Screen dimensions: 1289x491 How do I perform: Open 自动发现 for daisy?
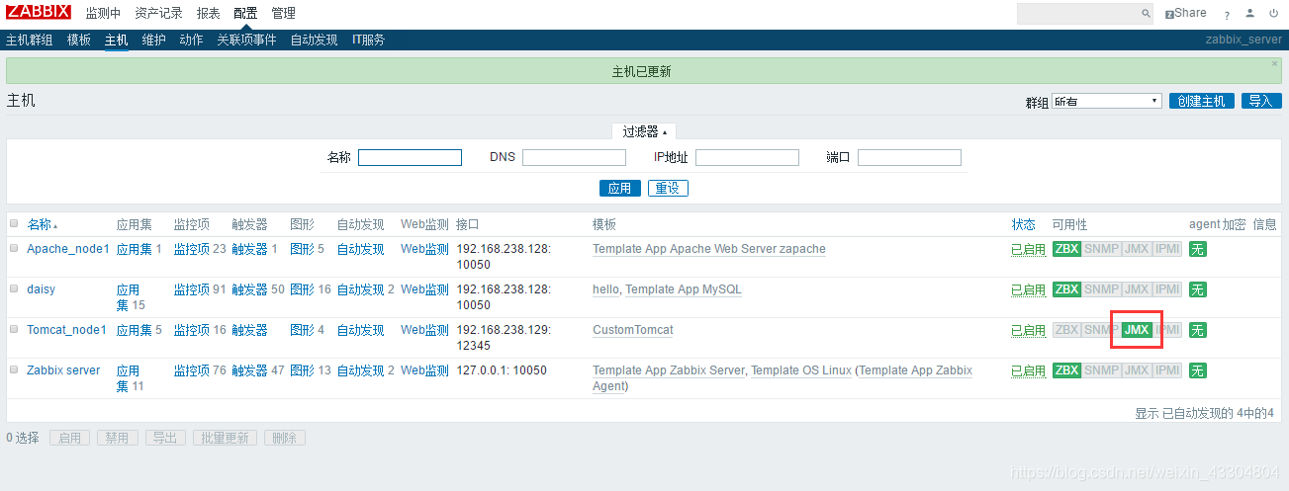360,289
